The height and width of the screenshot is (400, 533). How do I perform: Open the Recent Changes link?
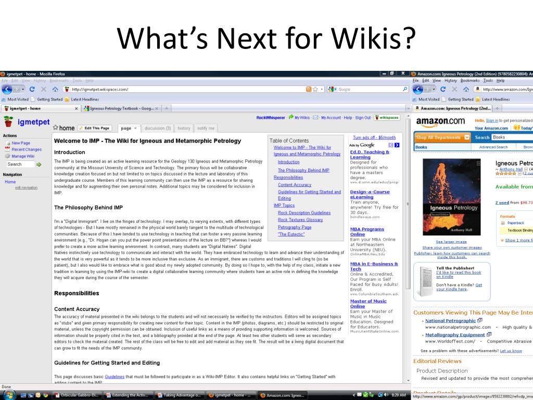click(27, 149)
